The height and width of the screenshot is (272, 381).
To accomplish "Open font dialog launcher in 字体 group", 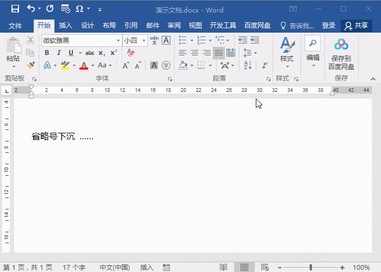I will click(170, 79).
